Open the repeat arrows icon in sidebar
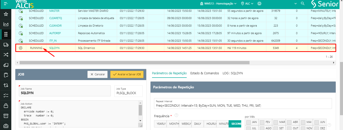 pos(6,85)
